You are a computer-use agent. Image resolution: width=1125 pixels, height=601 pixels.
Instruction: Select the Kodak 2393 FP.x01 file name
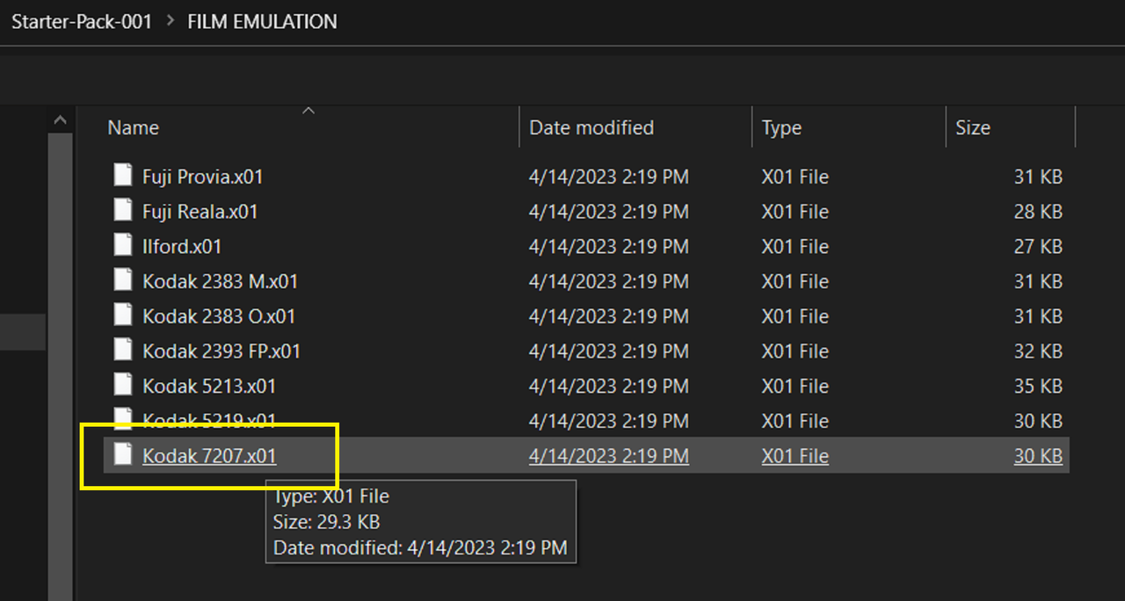point(221,351)
